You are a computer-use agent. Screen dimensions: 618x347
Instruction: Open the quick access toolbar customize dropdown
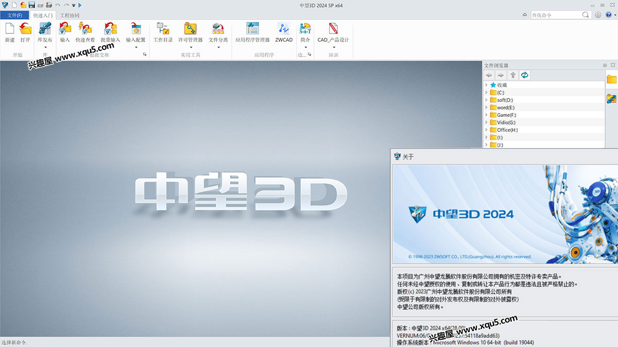[74, 5]
